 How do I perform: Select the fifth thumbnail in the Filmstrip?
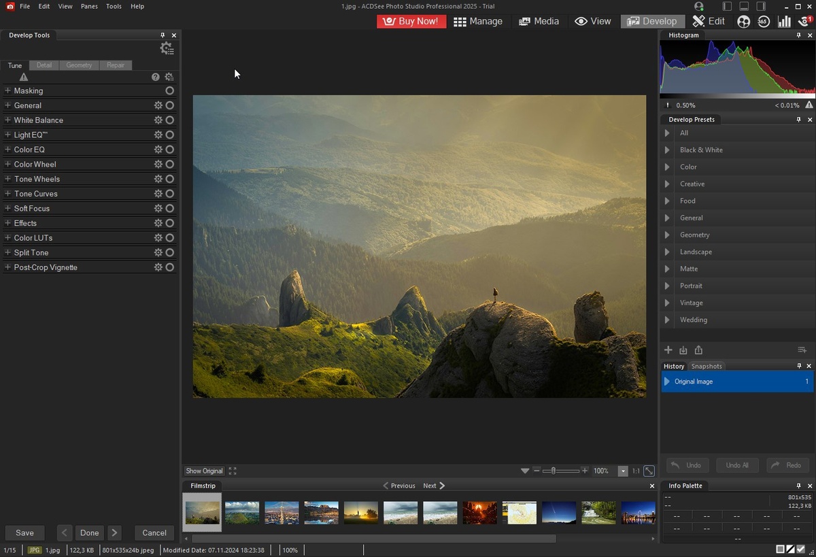click(x=360, y=512)
